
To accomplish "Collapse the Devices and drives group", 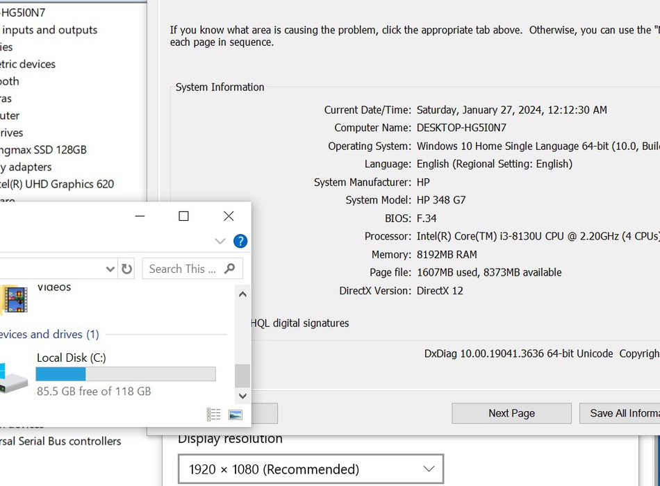I will (49, 334).
